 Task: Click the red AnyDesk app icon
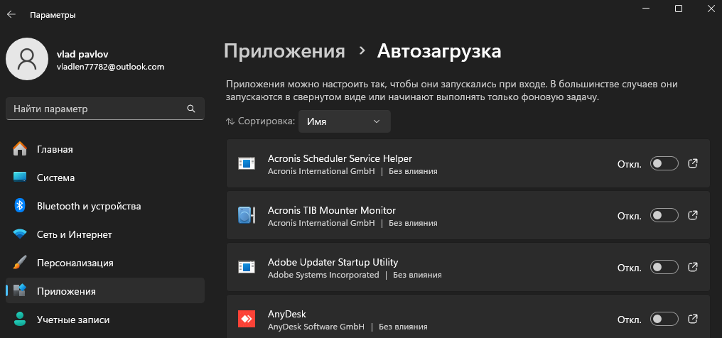(247, 319)
